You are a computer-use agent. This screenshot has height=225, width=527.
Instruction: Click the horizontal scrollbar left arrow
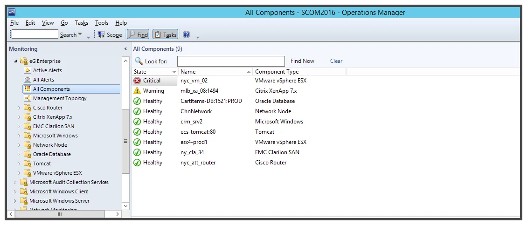pos(11,214)
